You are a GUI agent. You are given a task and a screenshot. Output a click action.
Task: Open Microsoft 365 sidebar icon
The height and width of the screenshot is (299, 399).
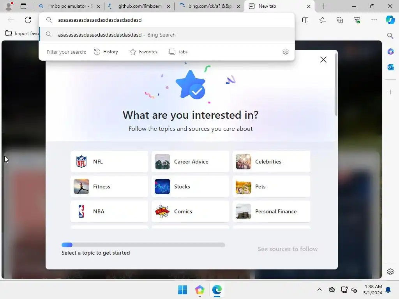coord(390,51)
